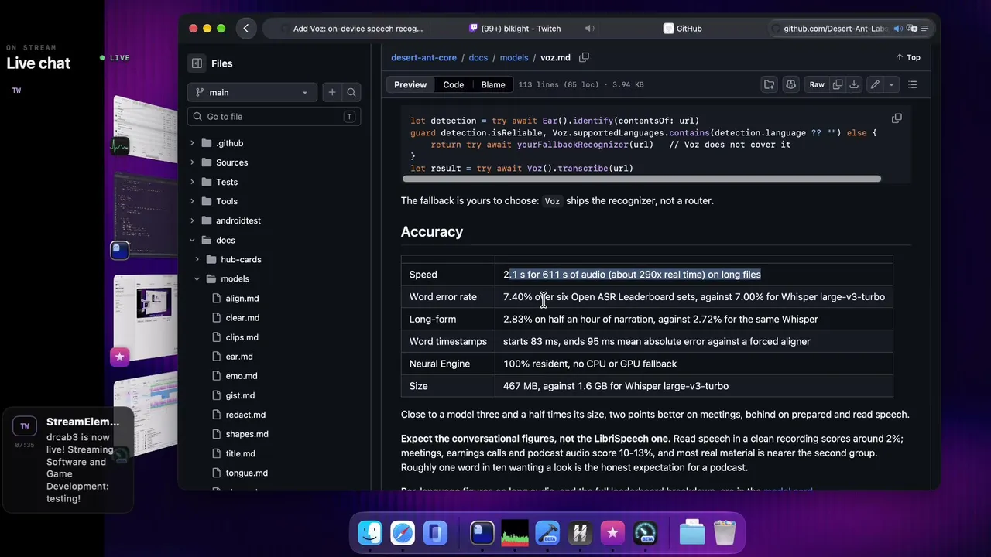Expand the Tools folder chevron
This screenshot has height=557, width=991.
pyautogui.click(x=192, y=201)
